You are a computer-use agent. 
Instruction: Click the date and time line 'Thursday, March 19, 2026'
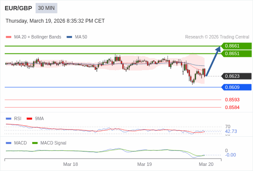pos(55,21)
